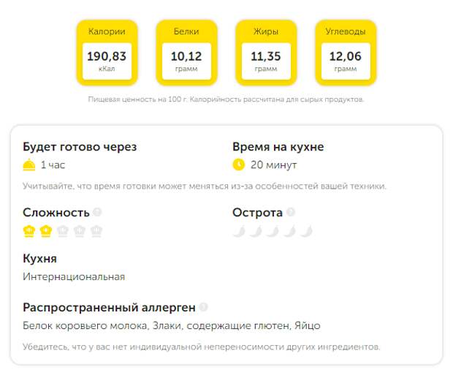Image resolution: width=453 pixels, height=375 pixels.
Task: Click the help icon next to Сложность
Action: tap(97, 212)
